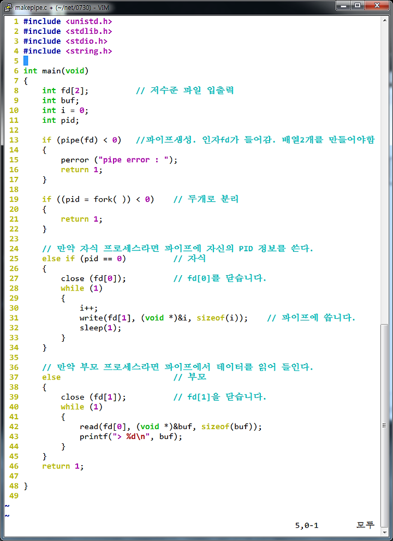Screen dimensions: 393x541
Task: Click 'while (1)' on line 28
Action: pos(82,288)
